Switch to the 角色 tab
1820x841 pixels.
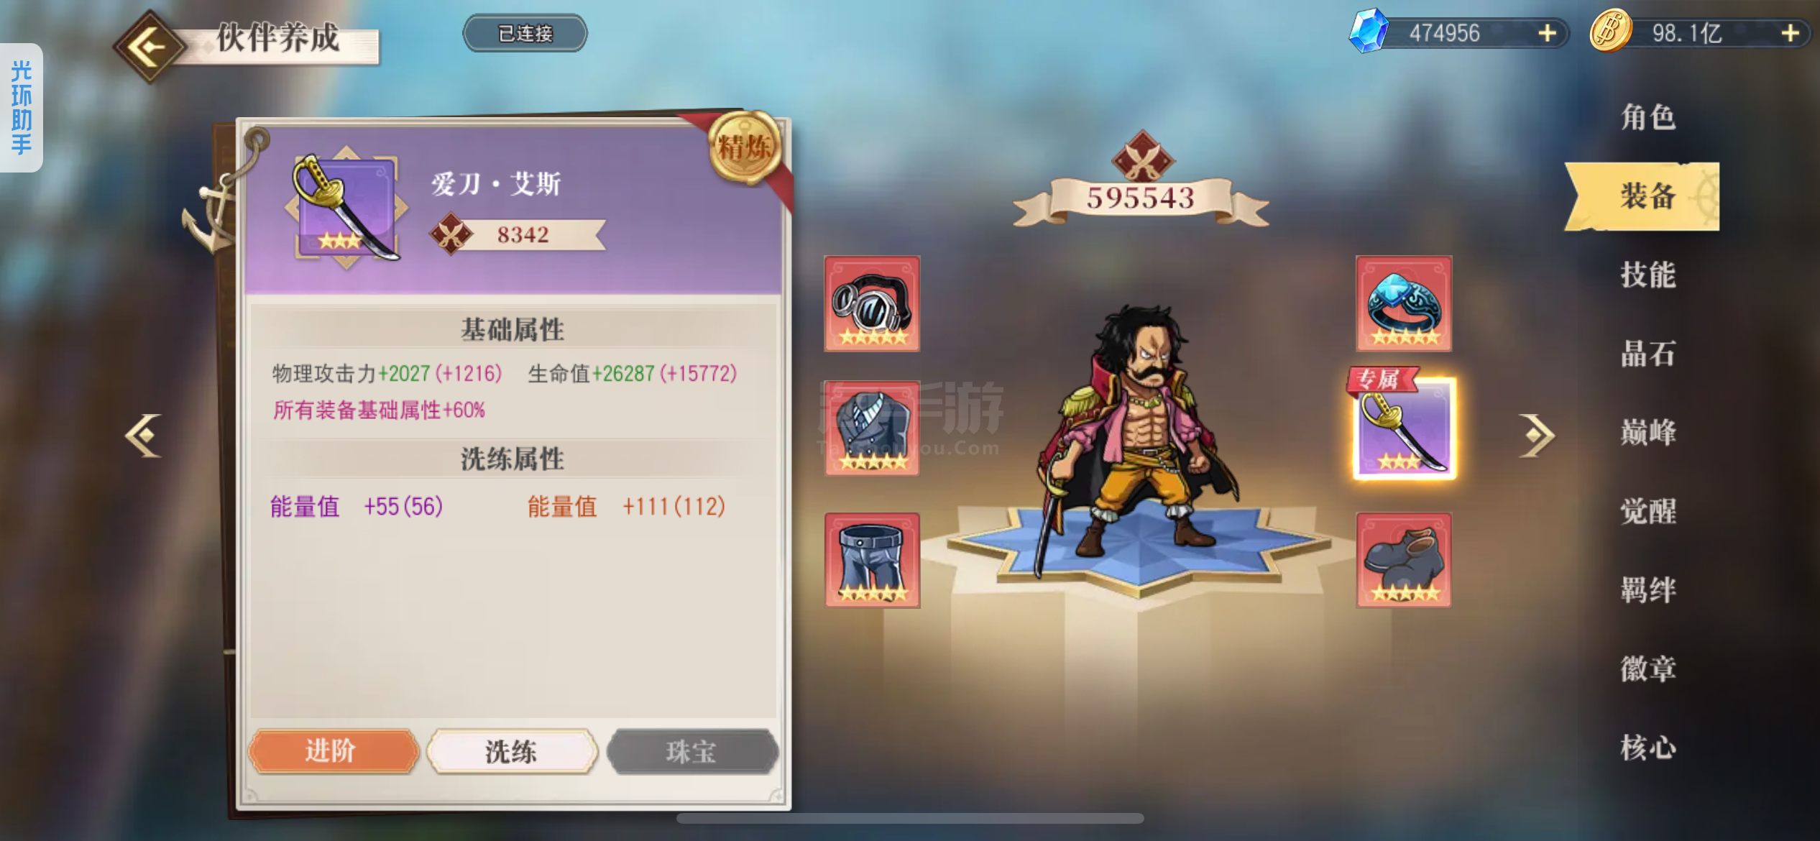click(1648, 117)
